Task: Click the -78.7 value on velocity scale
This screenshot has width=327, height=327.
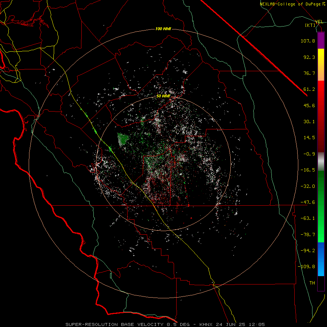Action: (308, 235)
